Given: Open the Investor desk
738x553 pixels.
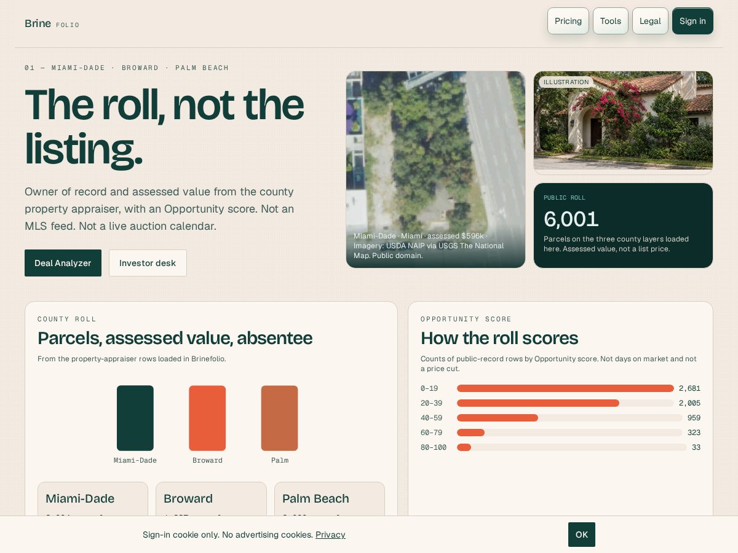Looking at the screenshot, I should 148,263.
